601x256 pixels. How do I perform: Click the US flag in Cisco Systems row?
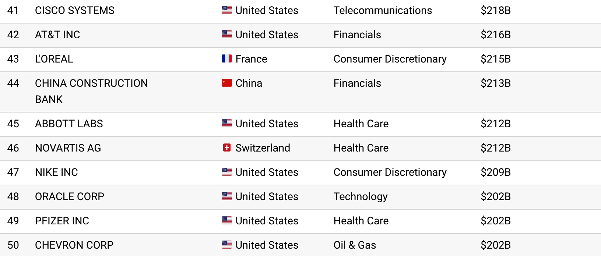[227, 10]
